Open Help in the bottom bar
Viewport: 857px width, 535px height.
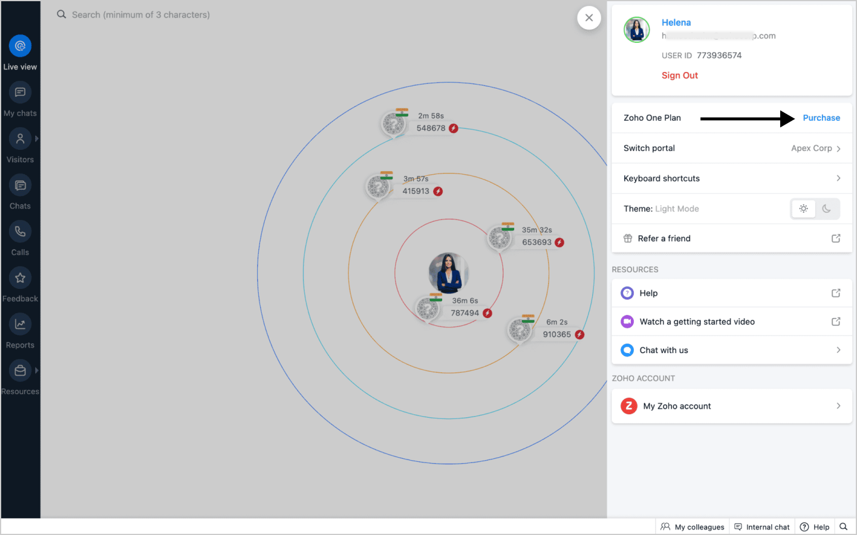pos(815,527)
